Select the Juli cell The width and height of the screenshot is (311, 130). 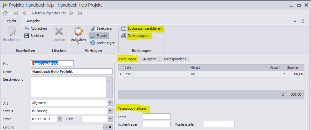coord(229,74)
